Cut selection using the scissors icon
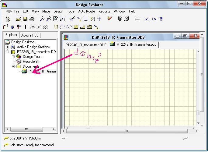This screenshot has height=152, width=208. pyautogui.click(x=72, y=19)
